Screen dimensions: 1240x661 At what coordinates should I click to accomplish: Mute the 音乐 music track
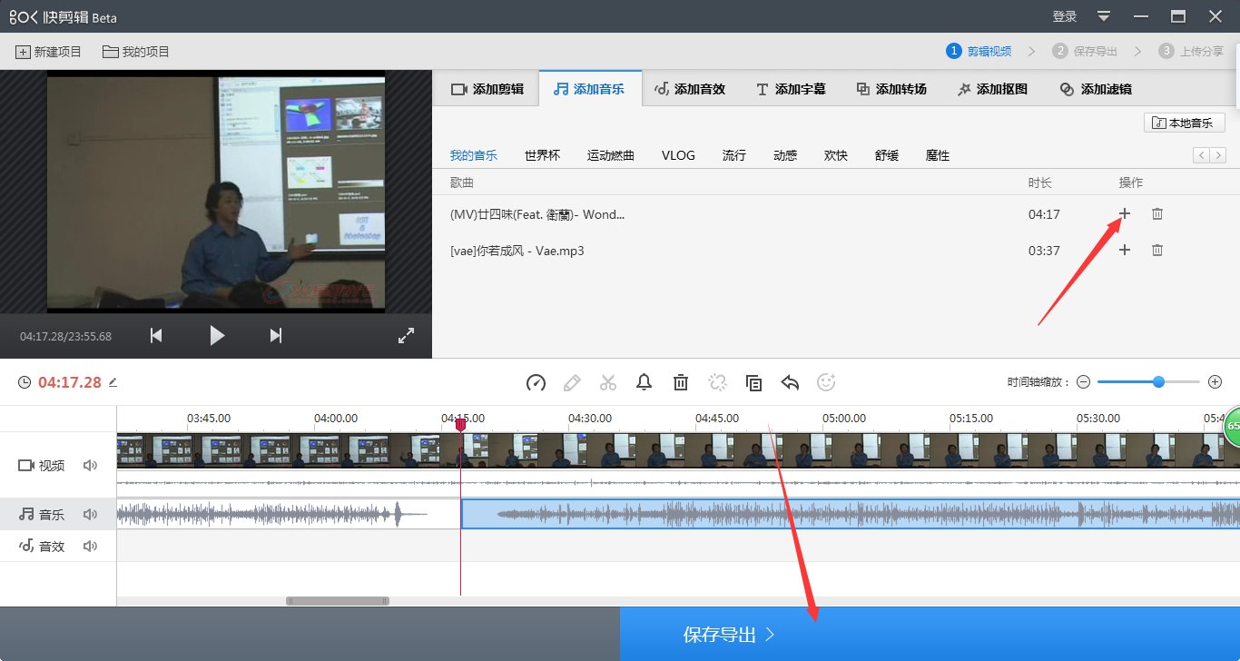[90, 513]
